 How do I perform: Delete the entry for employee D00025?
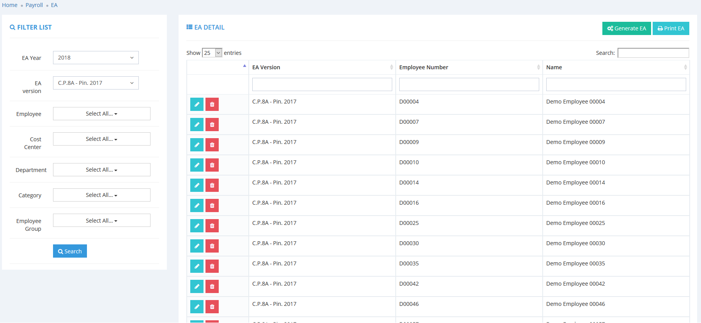[x=212, y=226]
